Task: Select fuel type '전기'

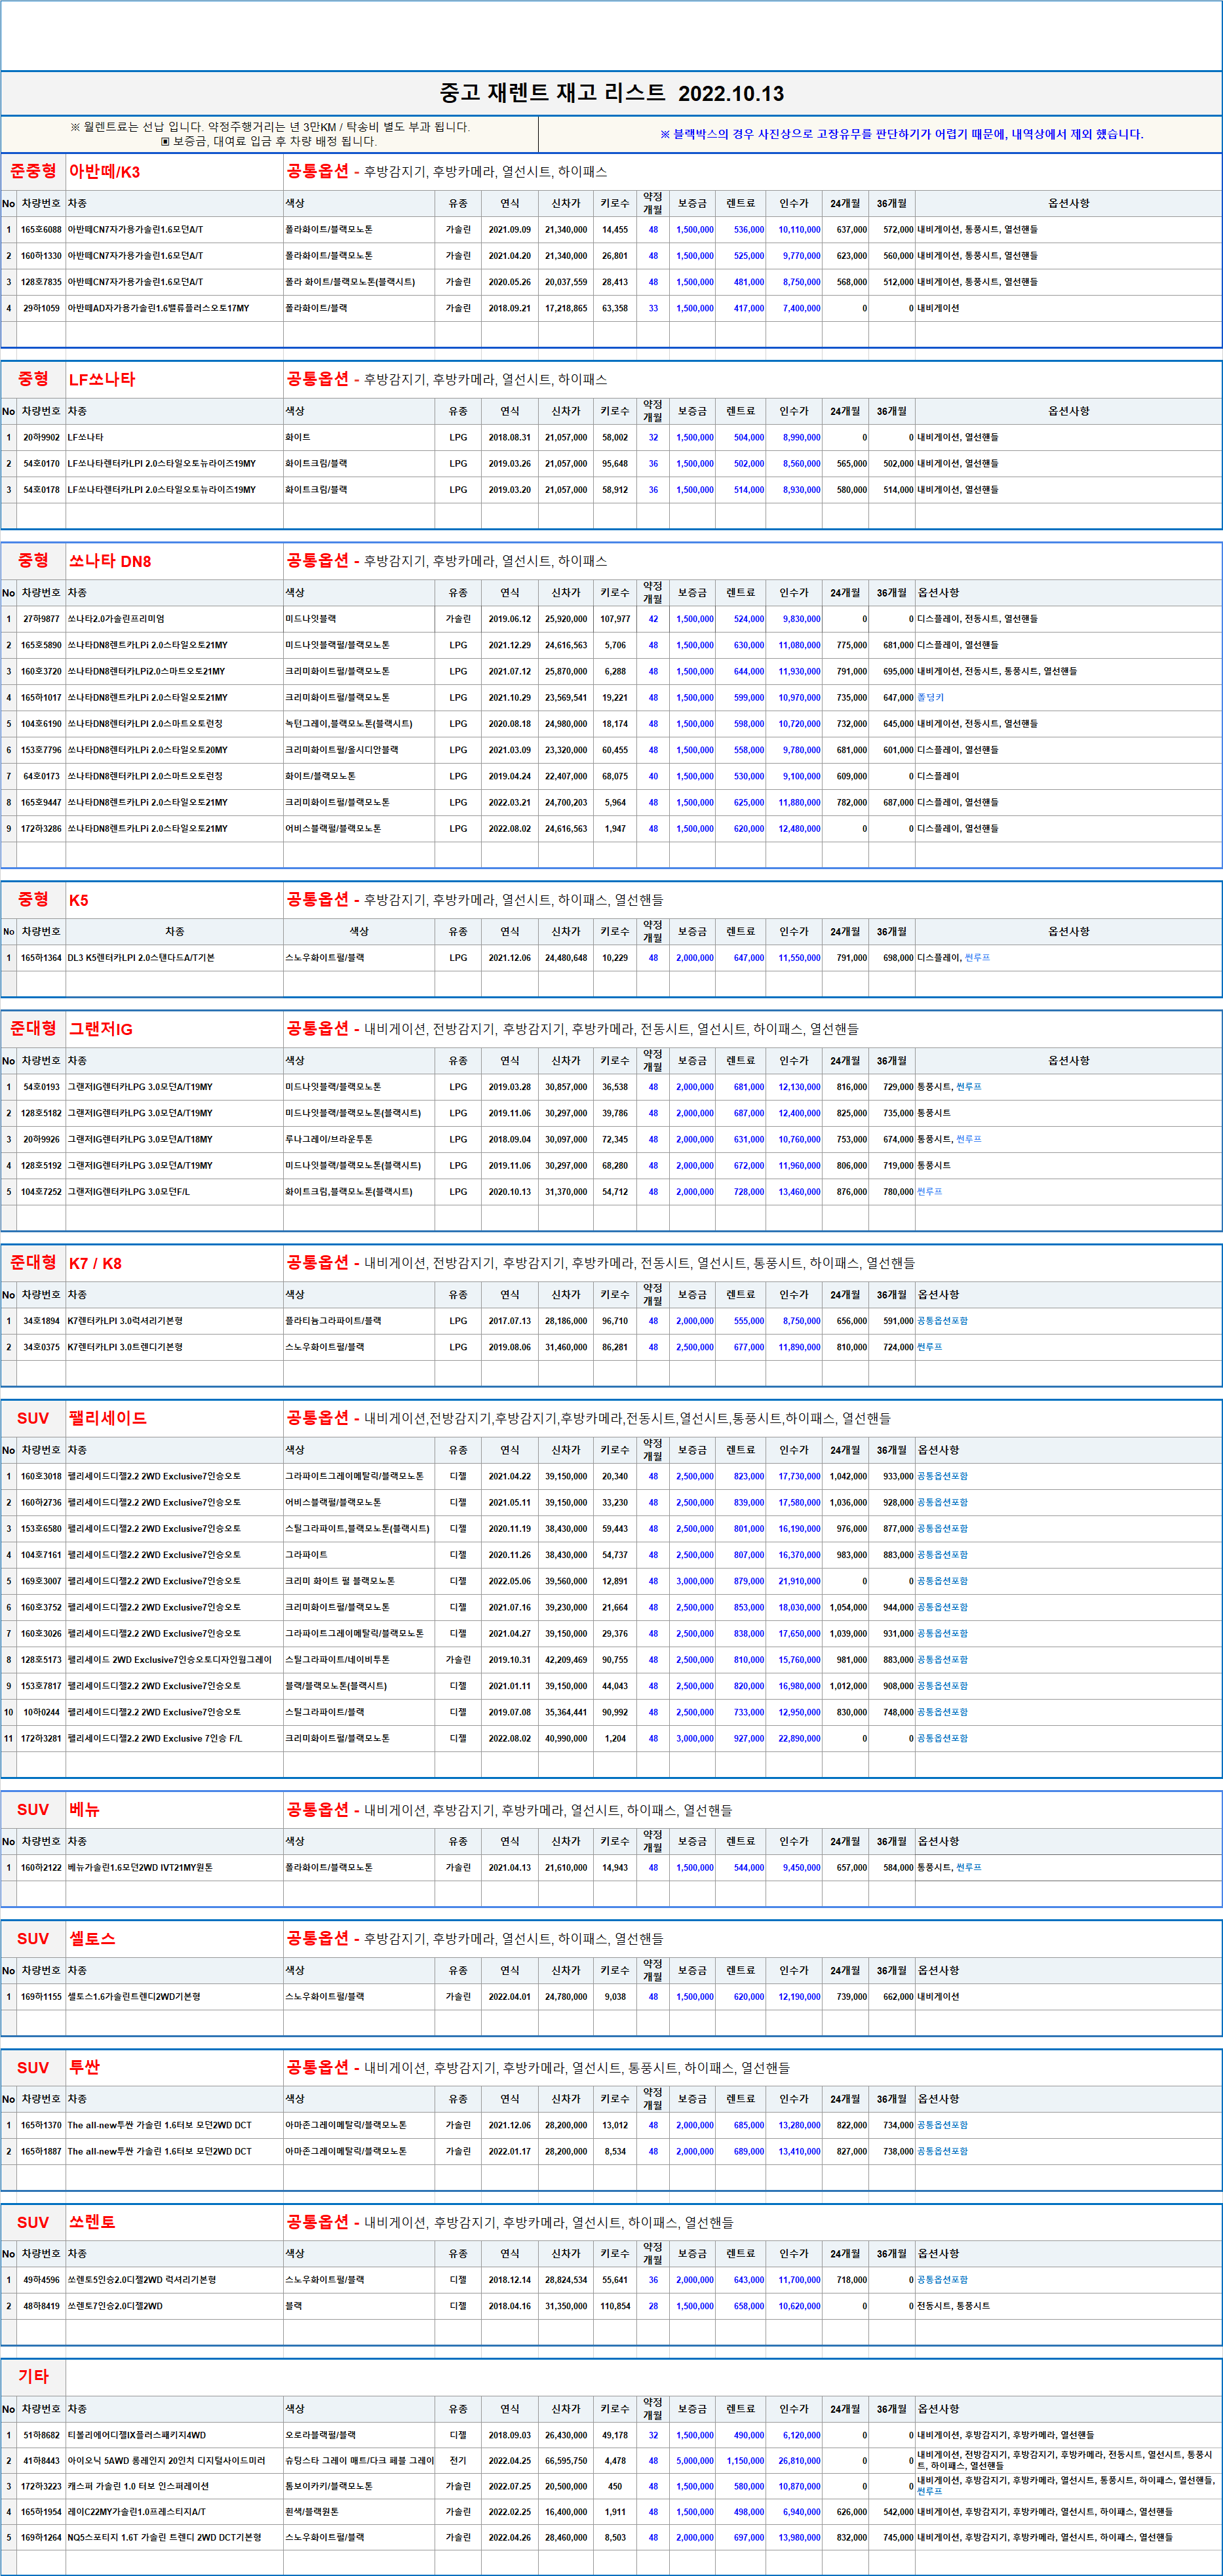Action: click(x=458, y=2462)
